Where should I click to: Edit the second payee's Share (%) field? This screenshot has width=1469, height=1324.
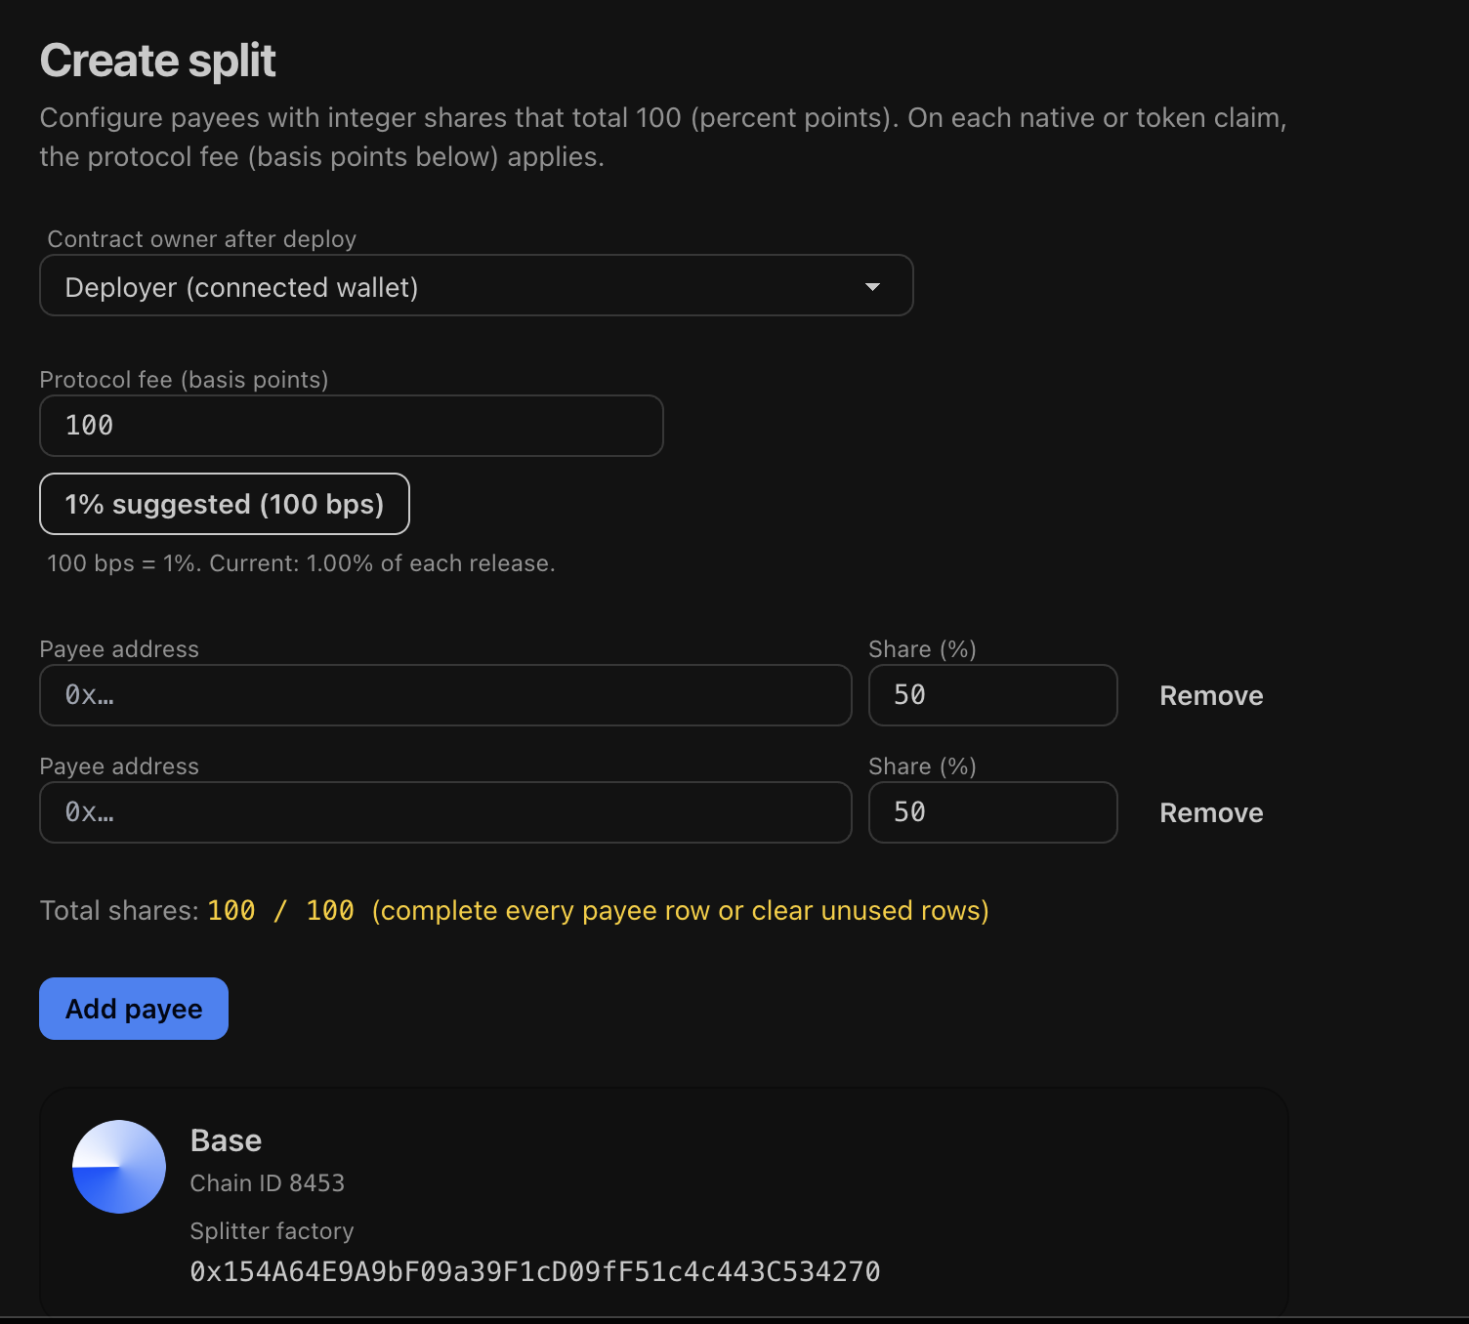[x=993, y=812]
